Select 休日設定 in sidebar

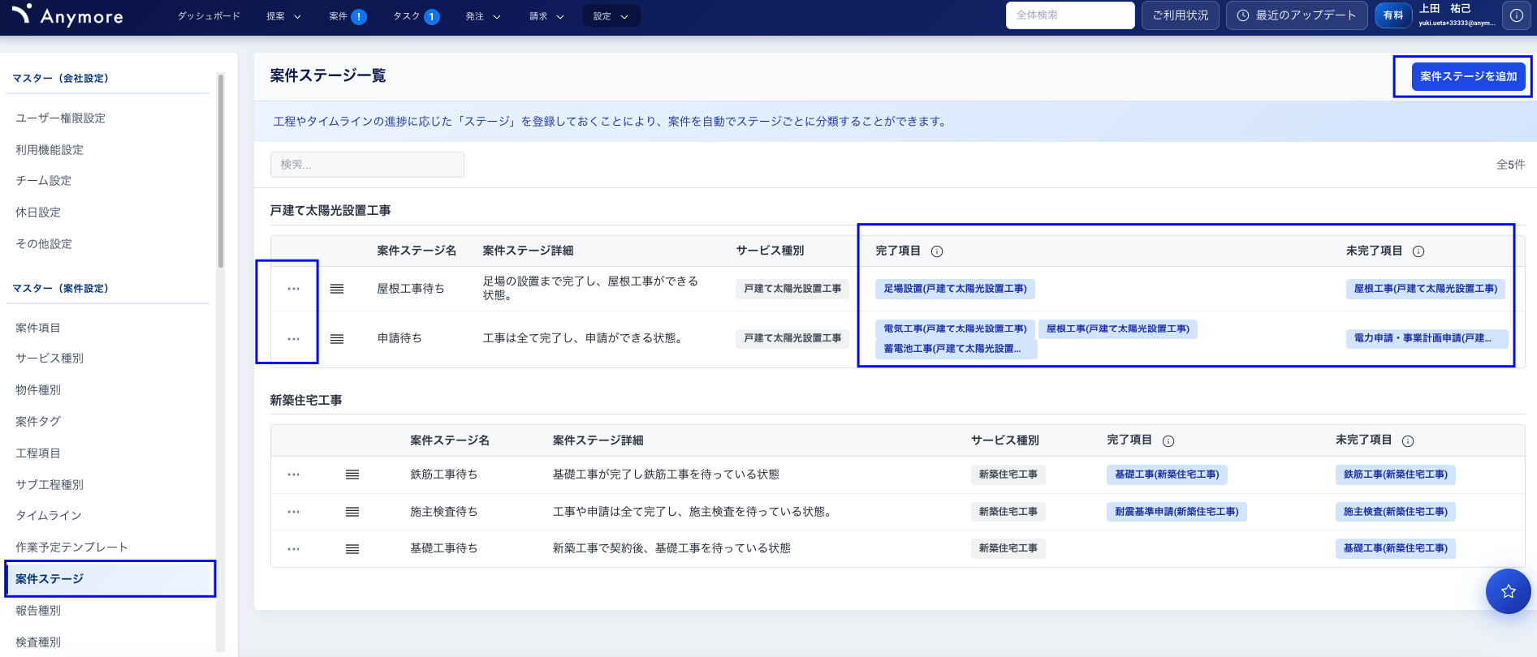pyautogui.click(x=38, y=213)
